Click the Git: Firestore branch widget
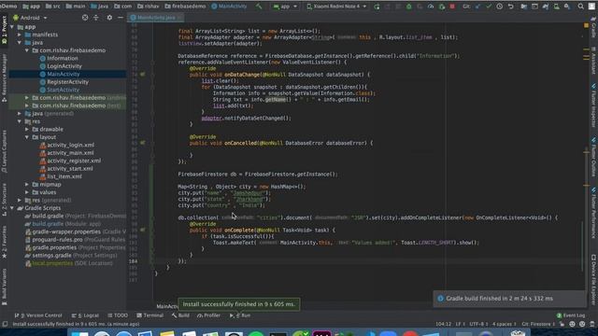 [x=538, y=324]
